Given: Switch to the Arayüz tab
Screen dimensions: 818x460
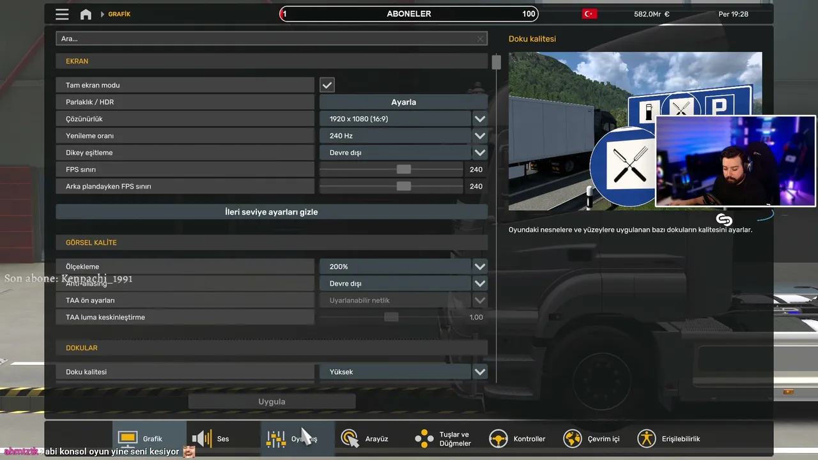Looking at the screenshot, I should tap(372, 439).
